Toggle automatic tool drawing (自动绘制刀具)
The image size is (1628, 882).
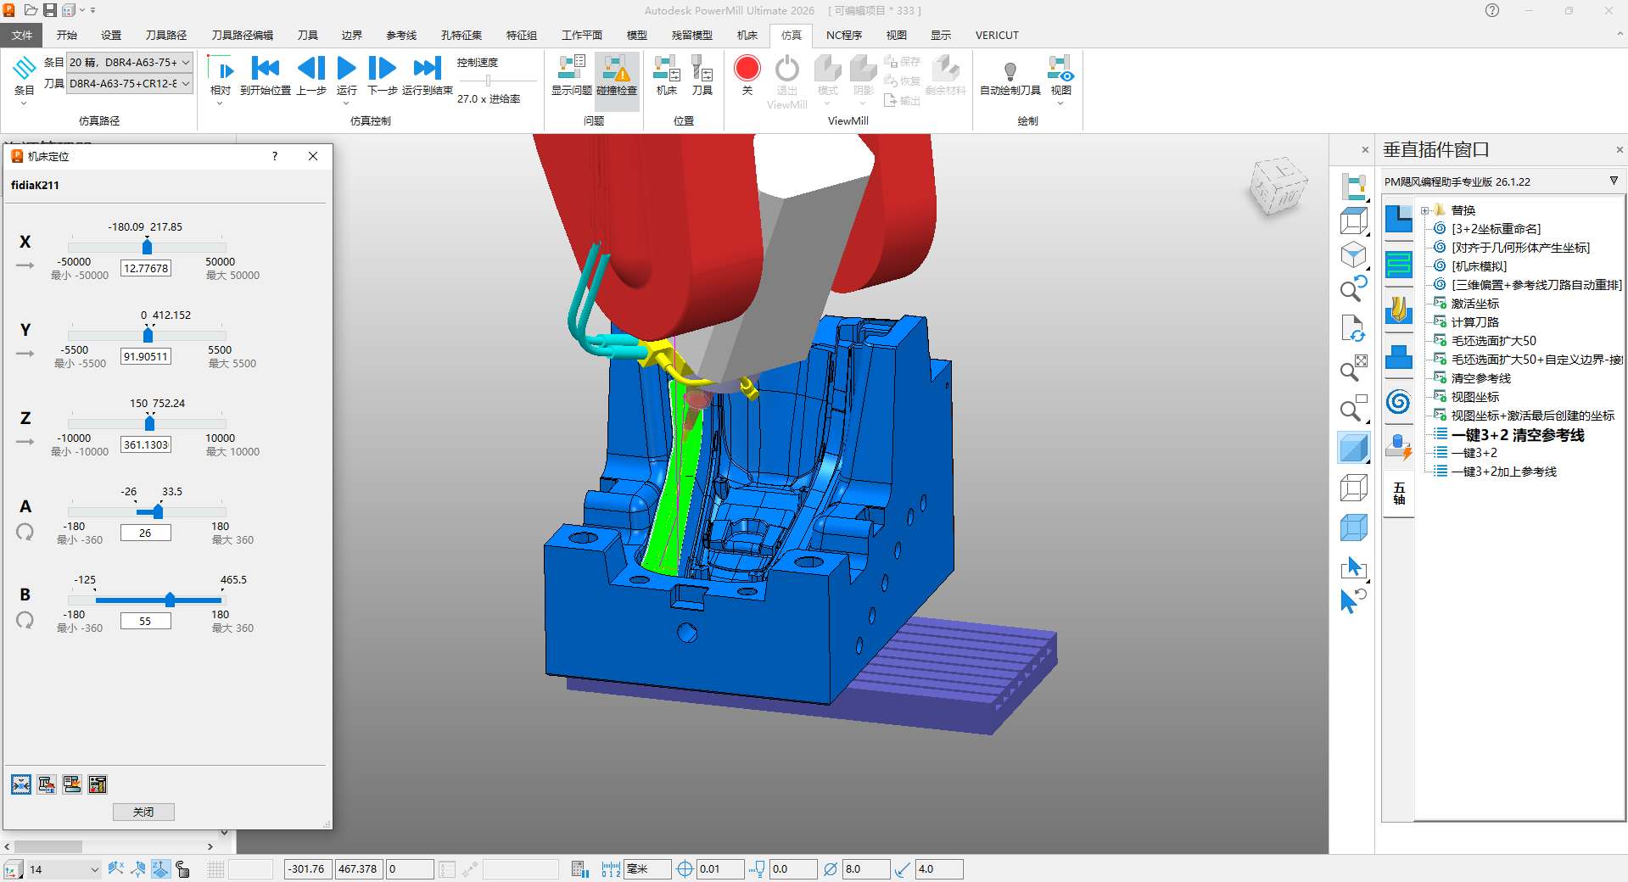click(x=1010, y=73)
